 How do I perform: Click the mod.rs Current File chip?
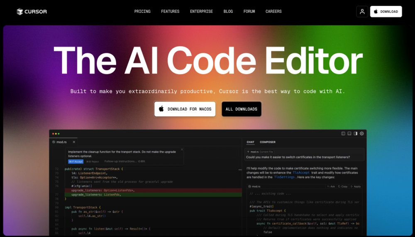[x=260, y=152]
